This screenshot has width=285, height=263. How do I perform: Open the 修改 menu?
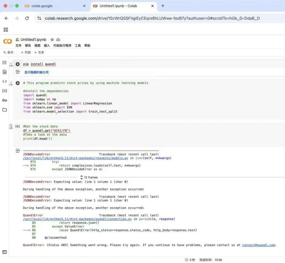(x=28, y=45)
